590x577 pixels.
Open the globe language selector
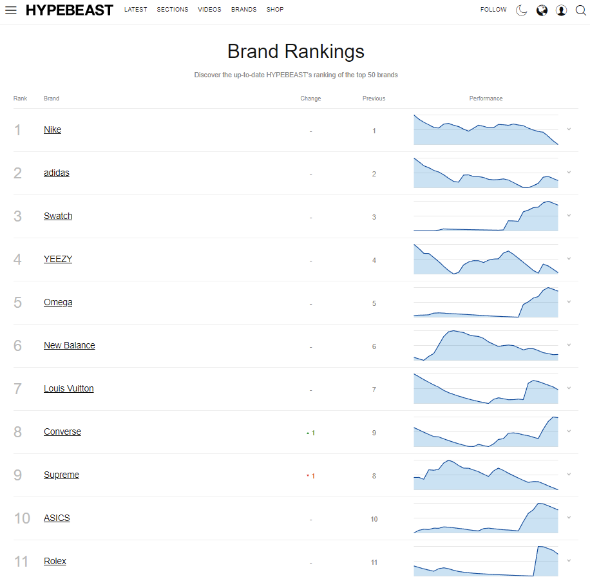click(542, 10)
